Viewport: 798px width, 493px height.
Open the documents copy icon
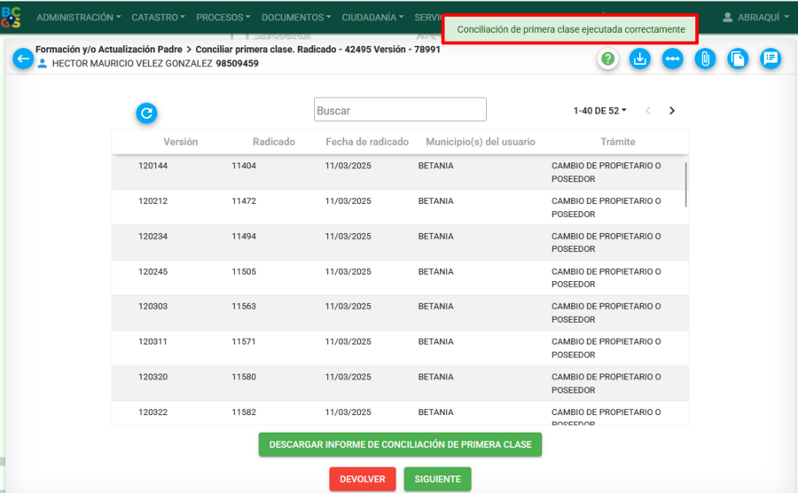(x=738, y=59)
